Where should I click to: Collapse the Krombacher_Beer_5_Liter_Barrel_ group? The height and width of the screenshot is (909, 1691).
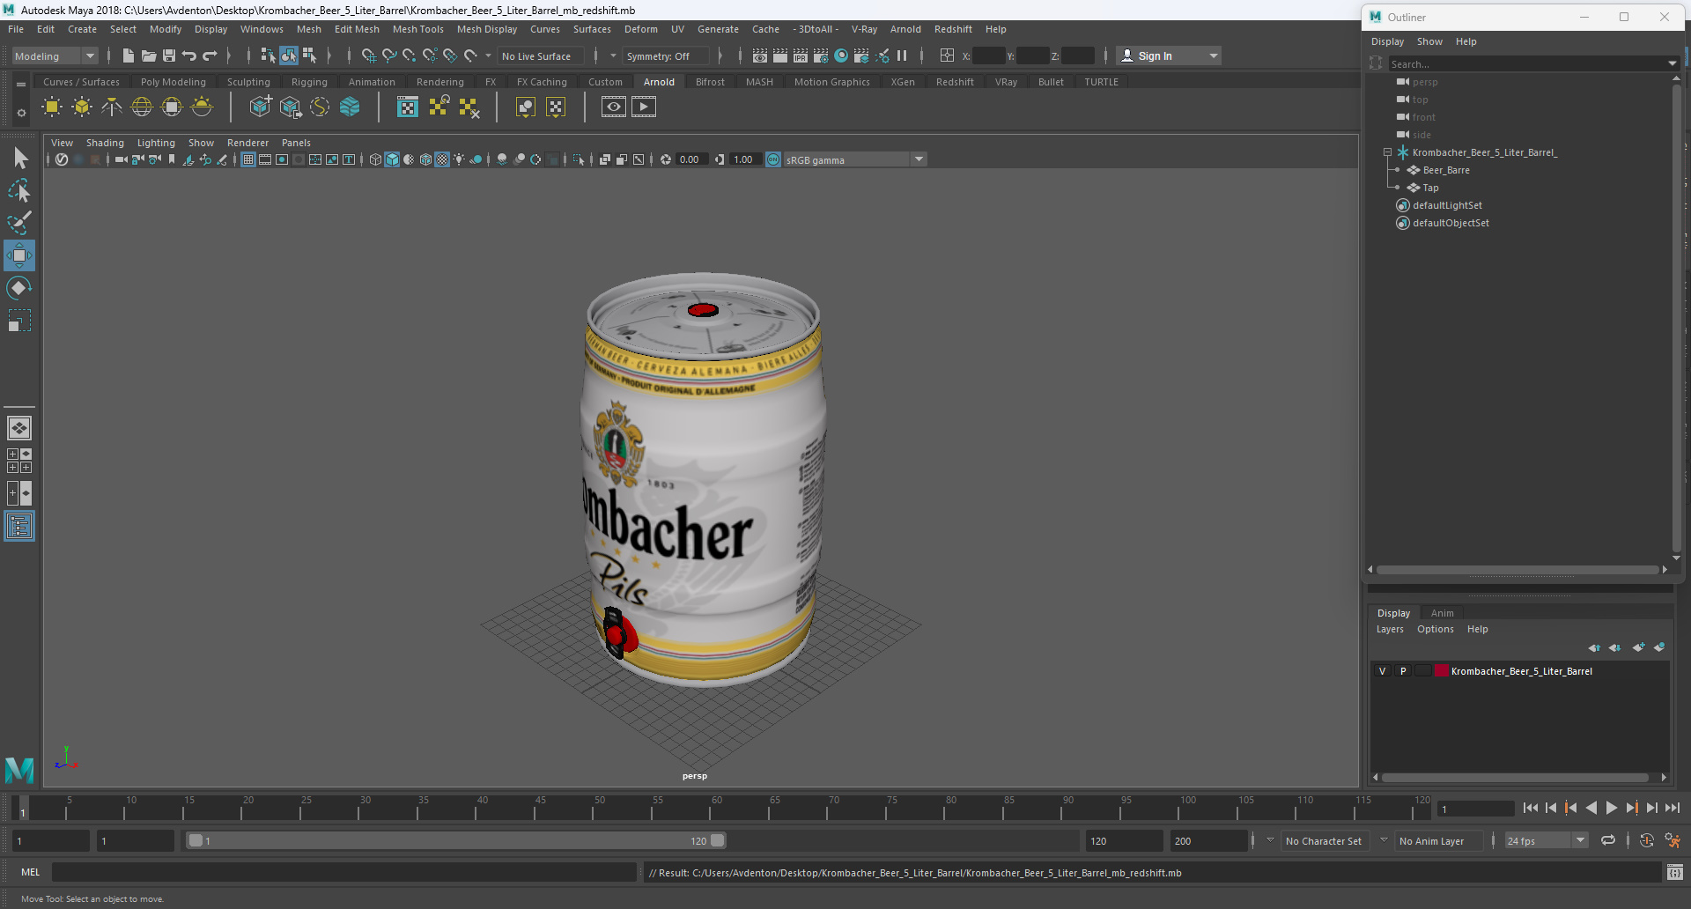pyautogui.click(x=1387, y=152)
